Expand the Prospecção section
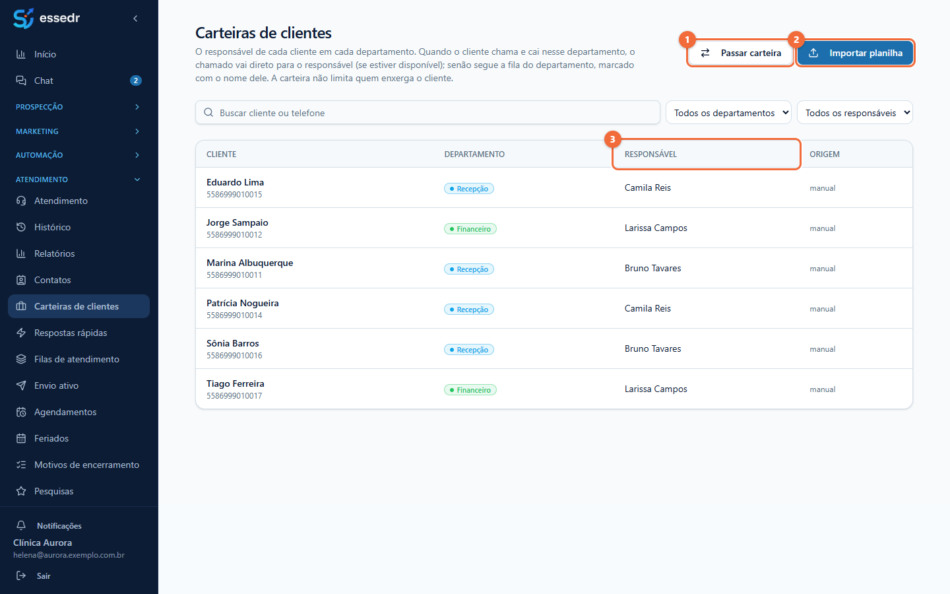This screenshot has height=594, width=950. (79, 107)
